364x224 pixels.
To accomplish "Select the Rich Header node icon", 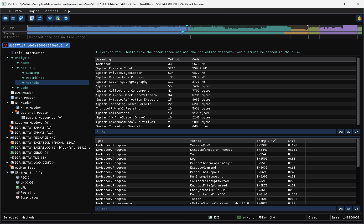I will click(12, 98).
